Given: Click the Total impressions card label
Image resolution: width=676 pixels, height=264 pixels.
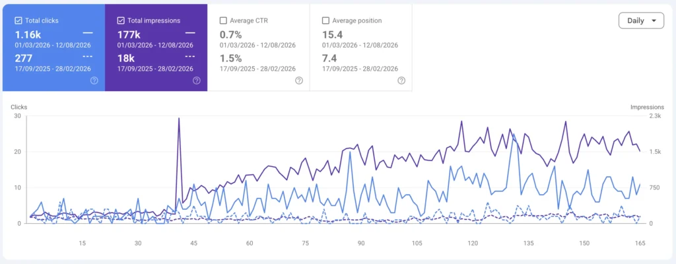Looking at the screenshot, I should coord(154,20).
